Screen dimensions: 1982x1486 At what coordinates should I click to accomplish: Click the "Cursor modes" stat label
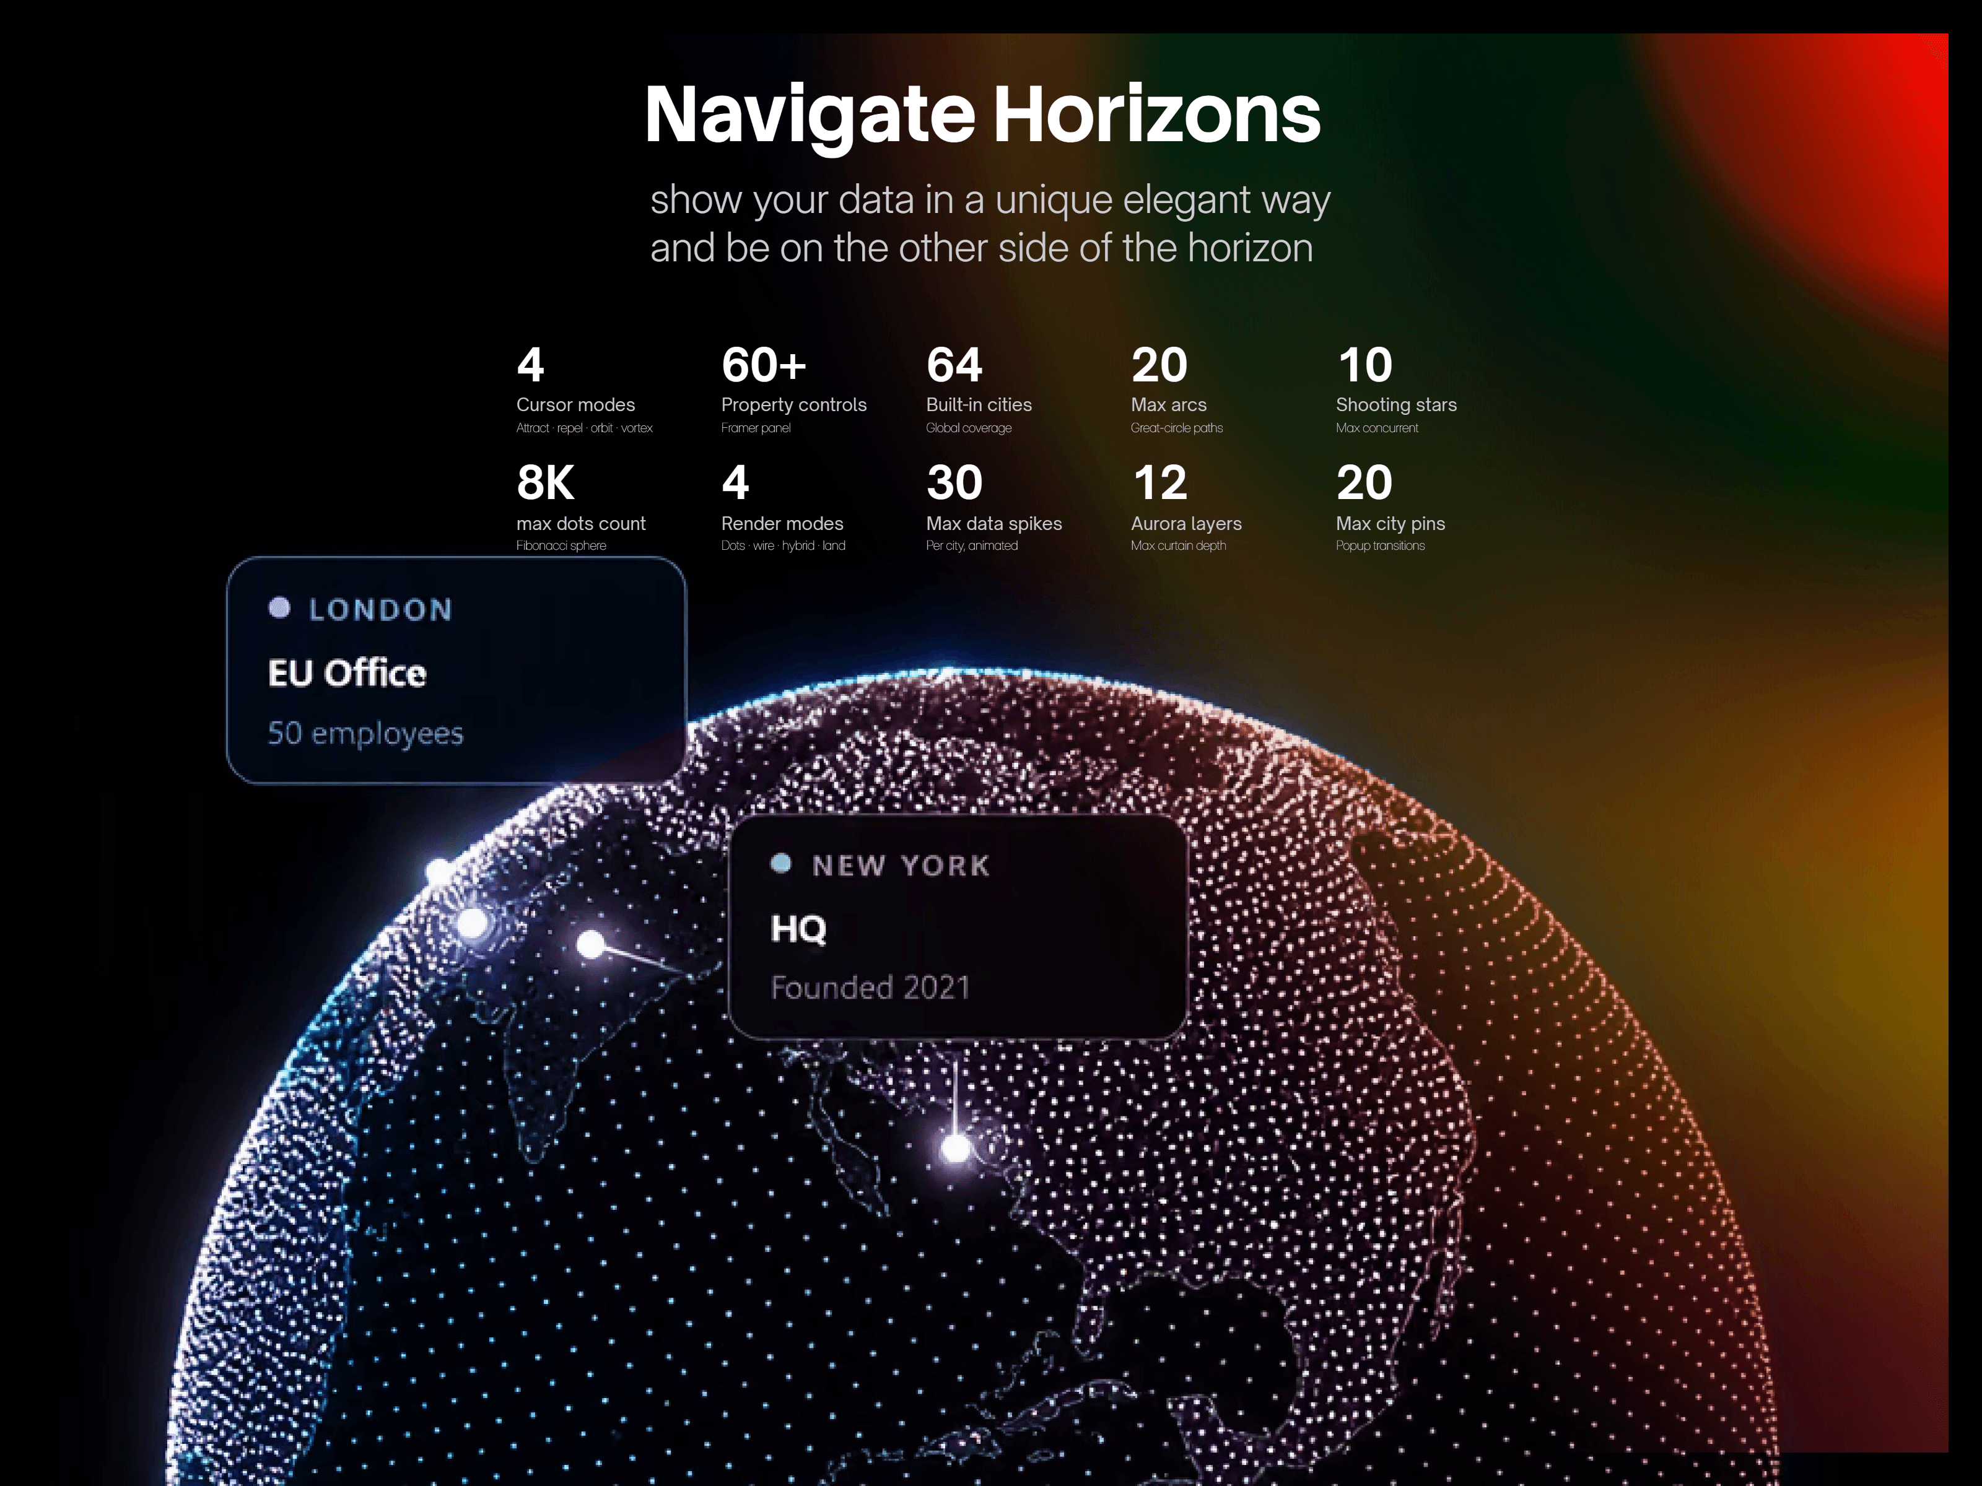tap(575, 405)
